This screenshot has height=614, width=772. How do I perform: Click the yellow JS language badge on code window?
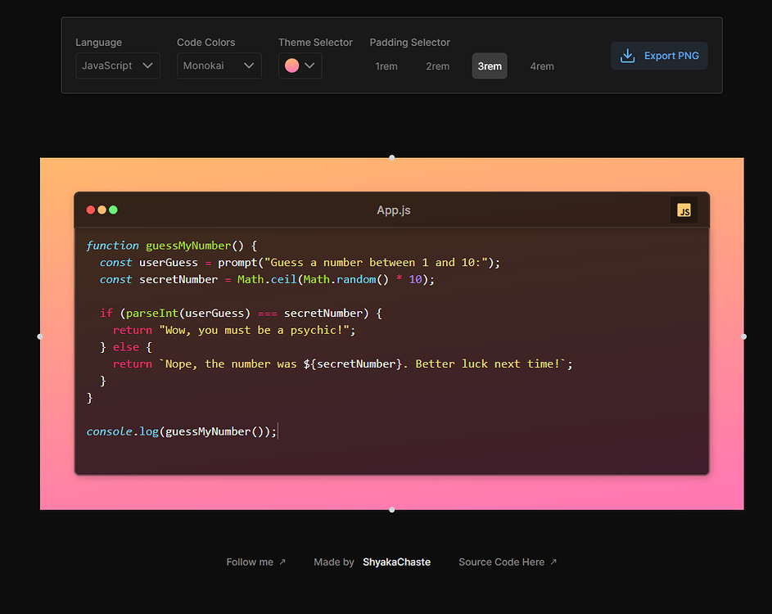[x=684, y=210]
